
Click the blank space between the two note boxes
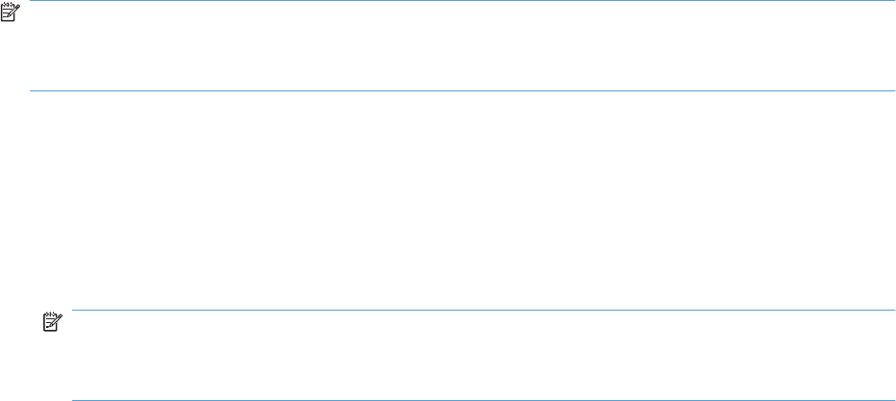point(448,200)
